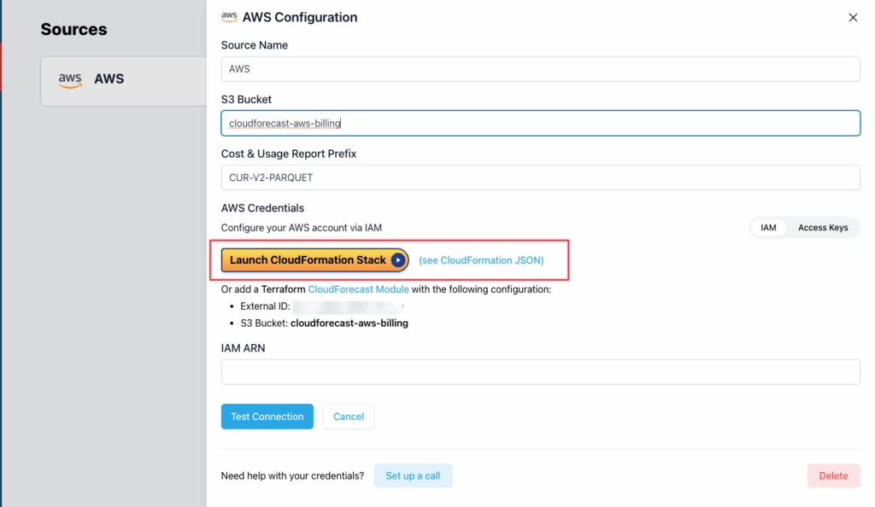The height and width of the screenshot is (507, 875).
Task: Open the CloudForecast Module link
Action: pyautogui.click(x=358, y=289)
